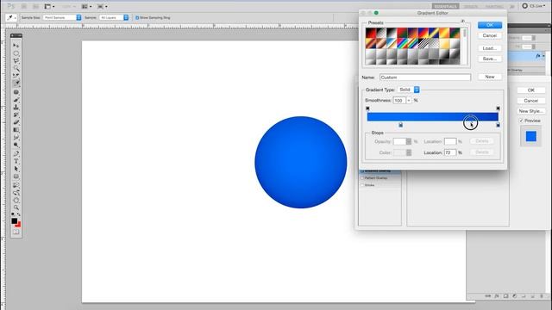
Task: Click the Photoshop Ps logo icon
Action: pos(11,6)
